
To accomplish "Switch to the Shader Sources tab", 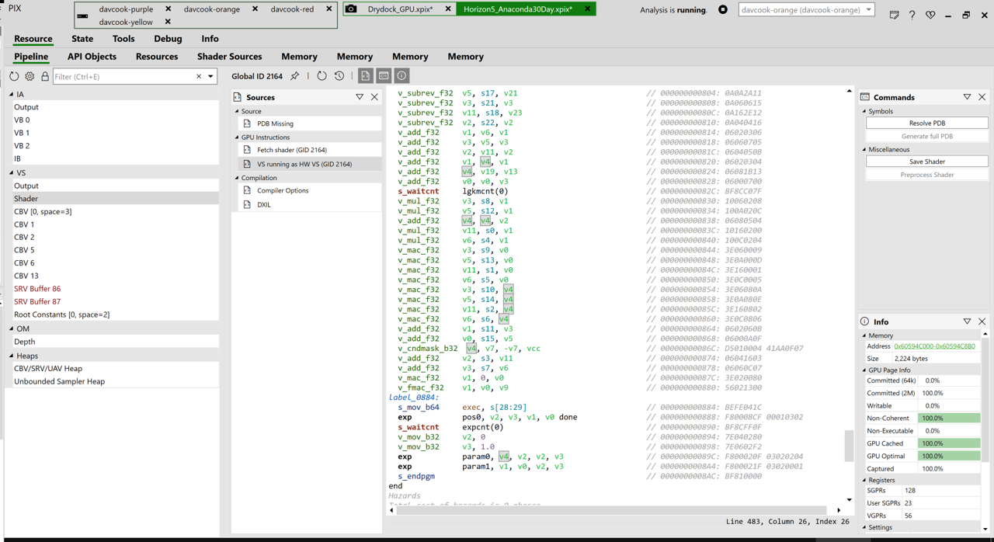I will click(x=229, y=57).
